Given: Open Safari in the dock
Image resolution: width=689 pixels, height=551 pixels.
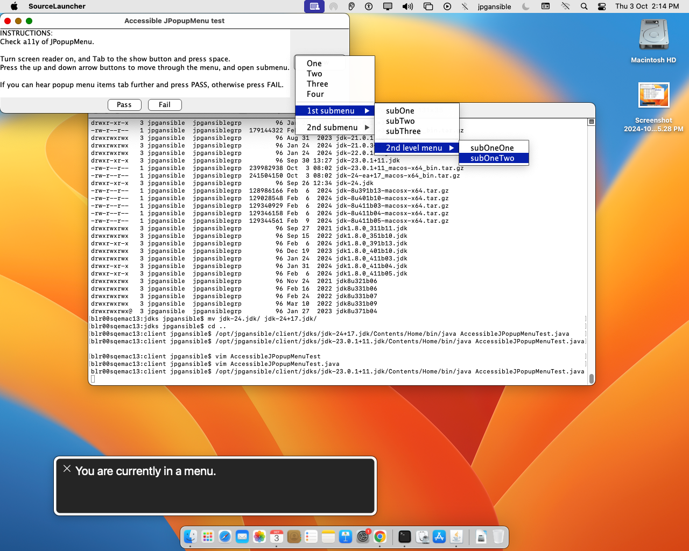Looking at the screenshot, I should (x=225, y=536).
